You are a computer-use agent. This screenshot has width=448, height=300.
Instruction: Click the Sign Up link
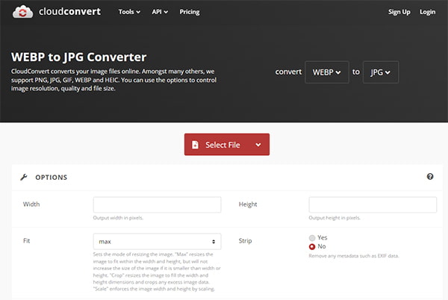(399, 12)
